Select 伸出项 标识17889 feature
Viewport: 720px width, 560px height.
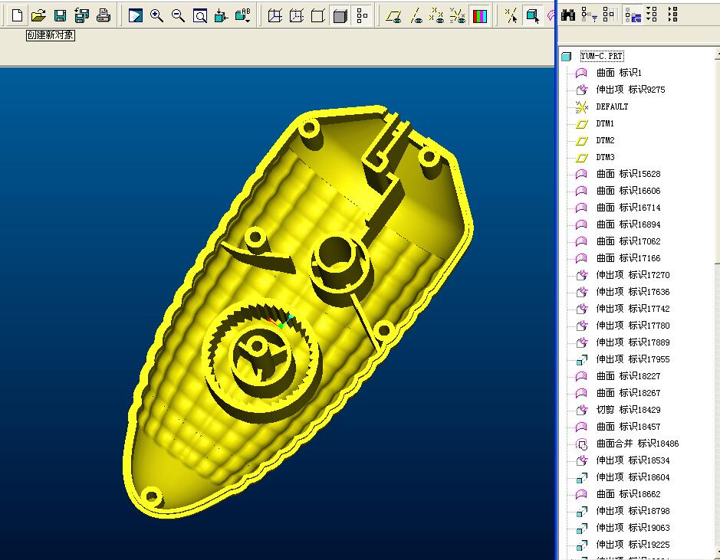pyautogui.click(x=633, y=342)
